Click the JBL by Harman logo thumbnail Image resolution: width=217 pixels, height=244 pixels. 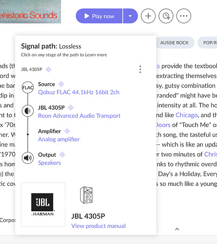(43, 204)
